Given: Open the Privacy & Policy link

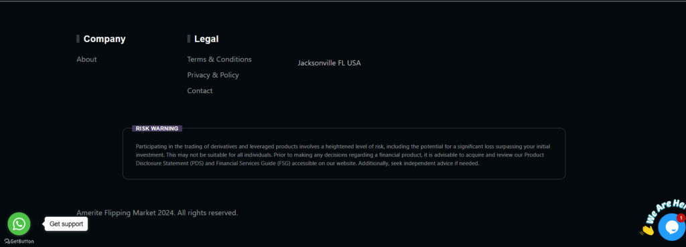Looking at the screenshot, I should pyautogui.click(x=213, y=75).
